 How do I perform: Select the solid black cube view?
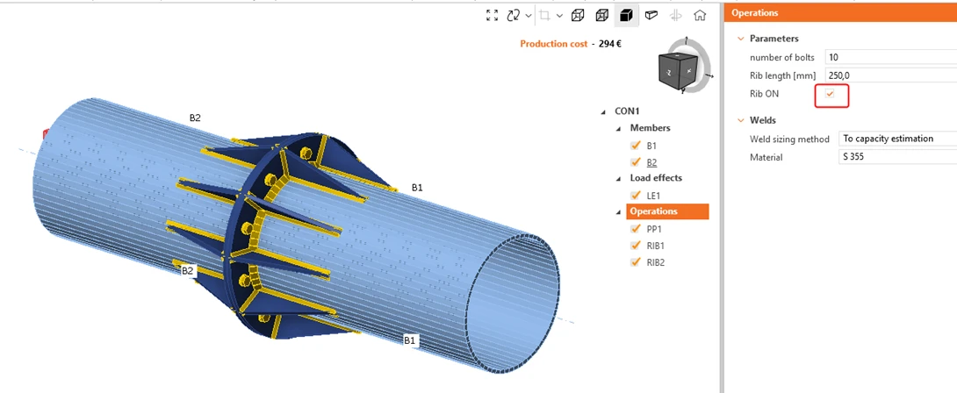626,15
